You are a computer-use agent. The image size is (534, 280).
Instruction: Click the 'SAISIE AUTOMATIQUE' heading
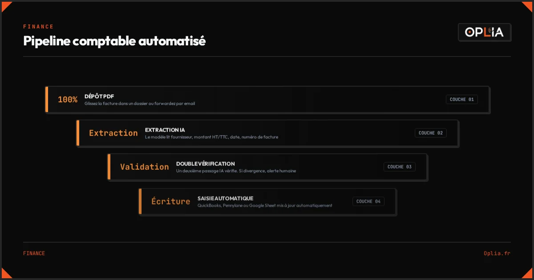(x=226, y=198)
